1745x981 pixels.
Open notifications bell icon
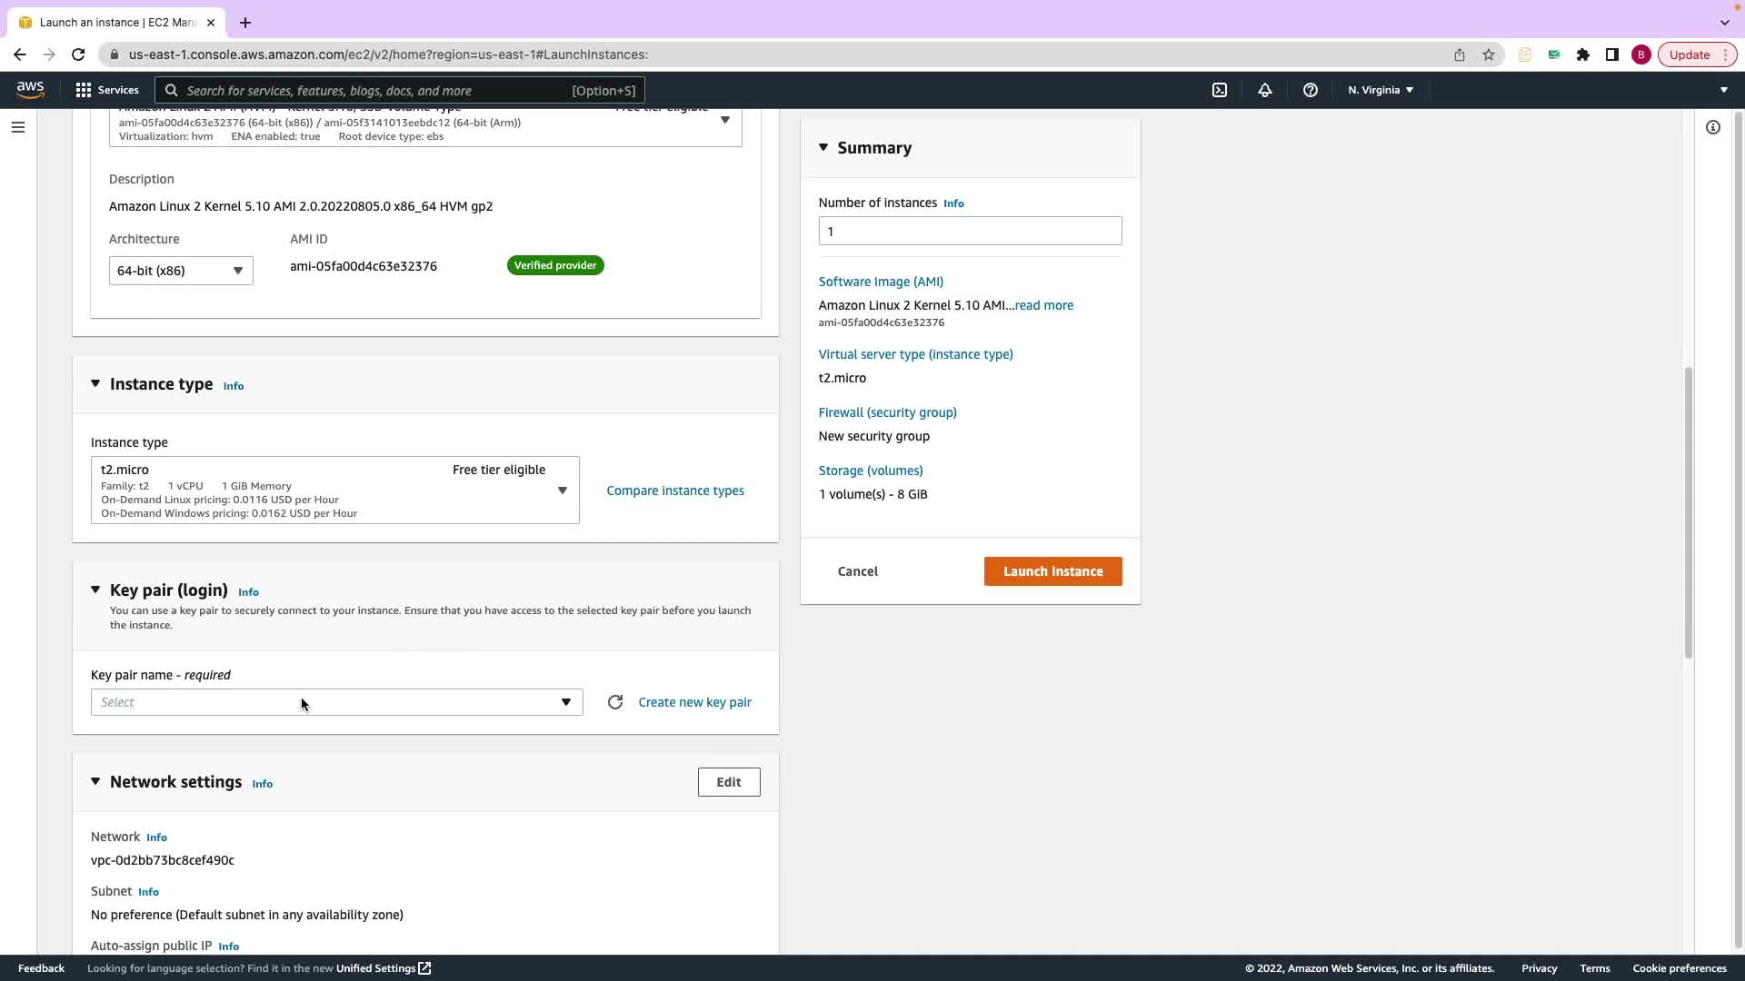[1264, 90]
